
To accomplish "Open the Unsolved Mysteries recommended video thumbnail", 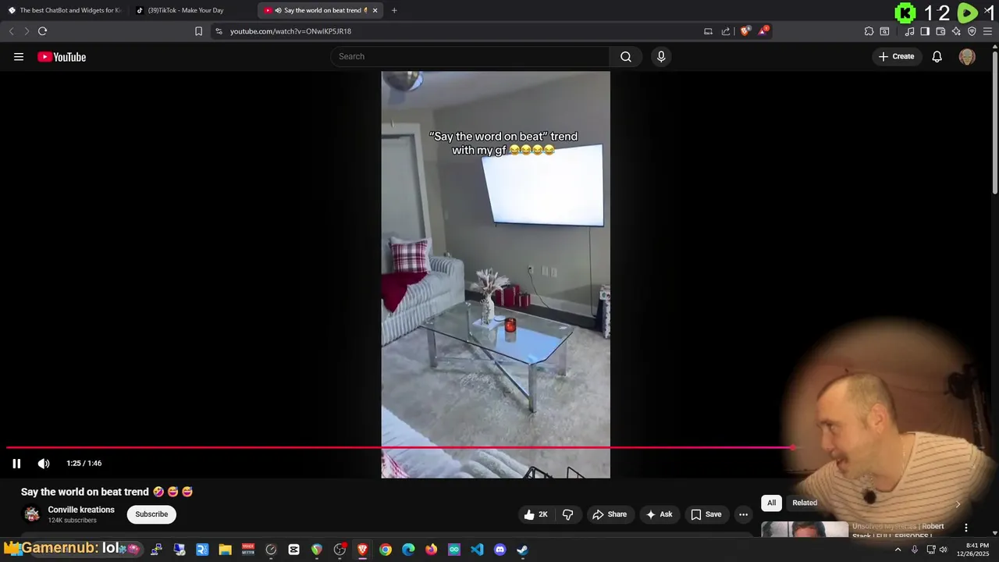I will coord(805,530).
